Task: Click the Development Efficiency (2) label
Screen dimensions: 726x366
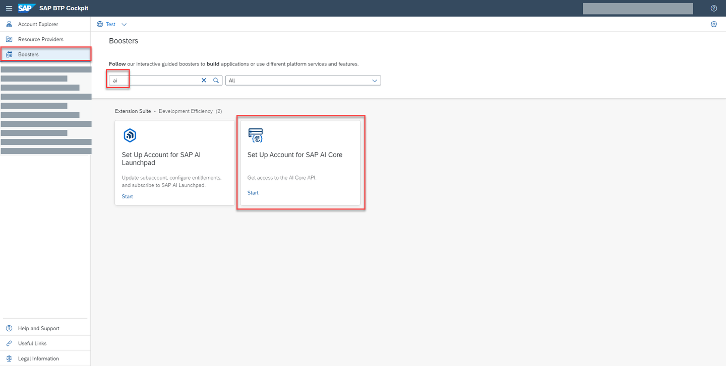Action: (190, 111)
